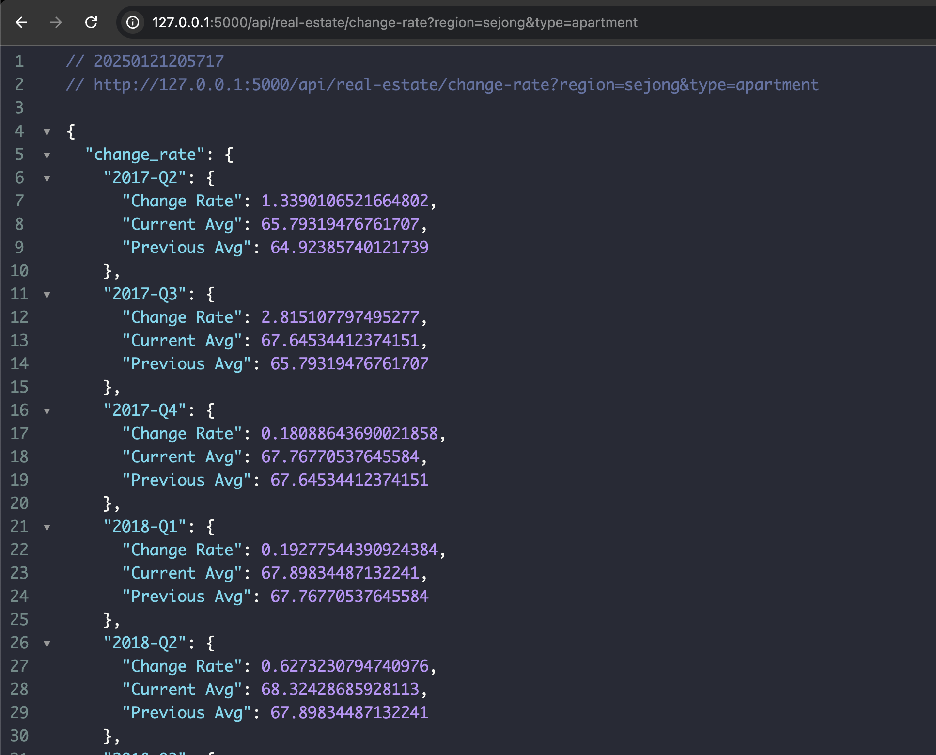Reload the page with refresh icon
This screenshot has height=755, width=936.
[x=91, y=22]
